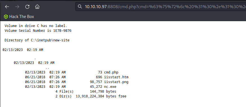Click the 10.10.10.97 host in the address bar
Screen dimensions: 246x107
tap(96, 6)
